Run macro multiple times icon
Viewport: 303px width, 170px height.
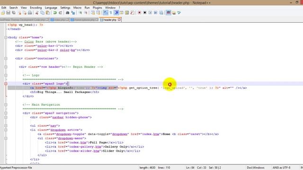click(156, 13)
